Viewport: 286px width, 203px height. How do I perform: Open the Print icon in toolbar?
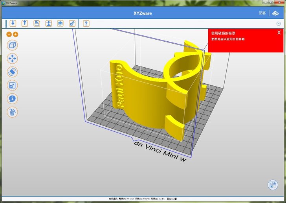tap(48, 23)
